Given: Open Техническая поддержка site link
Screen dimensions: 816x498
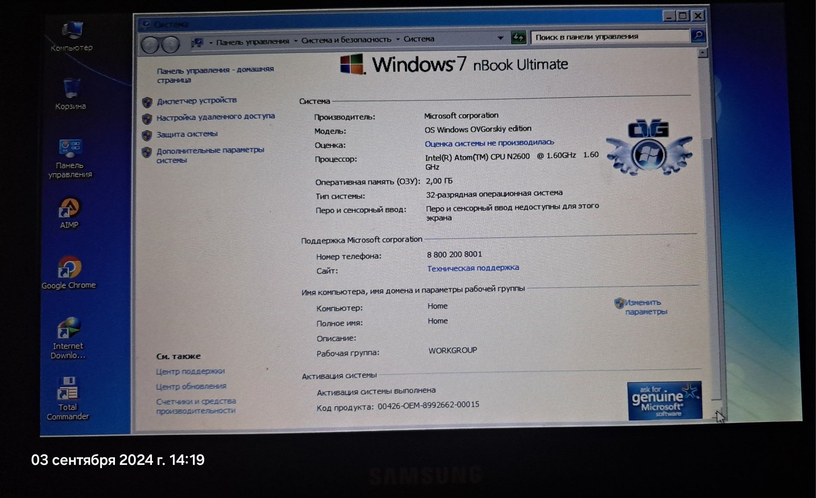Looking at the screenshot, I should click(473, 268).
